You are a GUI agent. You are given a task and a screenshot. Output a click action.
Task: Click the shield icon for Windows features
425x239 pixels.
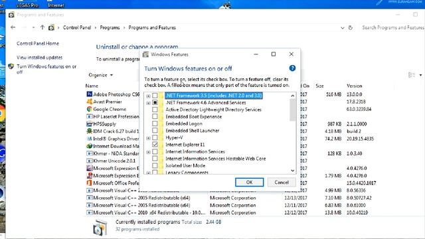coord(11,66)
